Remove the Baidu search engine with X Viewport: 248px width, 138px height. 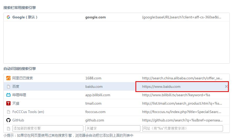pyautogui.click(x=226, y=86)
